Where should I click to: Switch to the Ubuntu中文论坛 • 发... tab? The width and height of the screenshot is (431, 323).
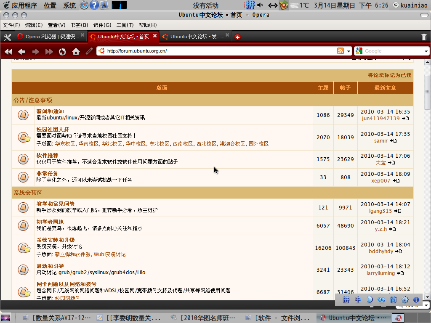pos(195,37)
